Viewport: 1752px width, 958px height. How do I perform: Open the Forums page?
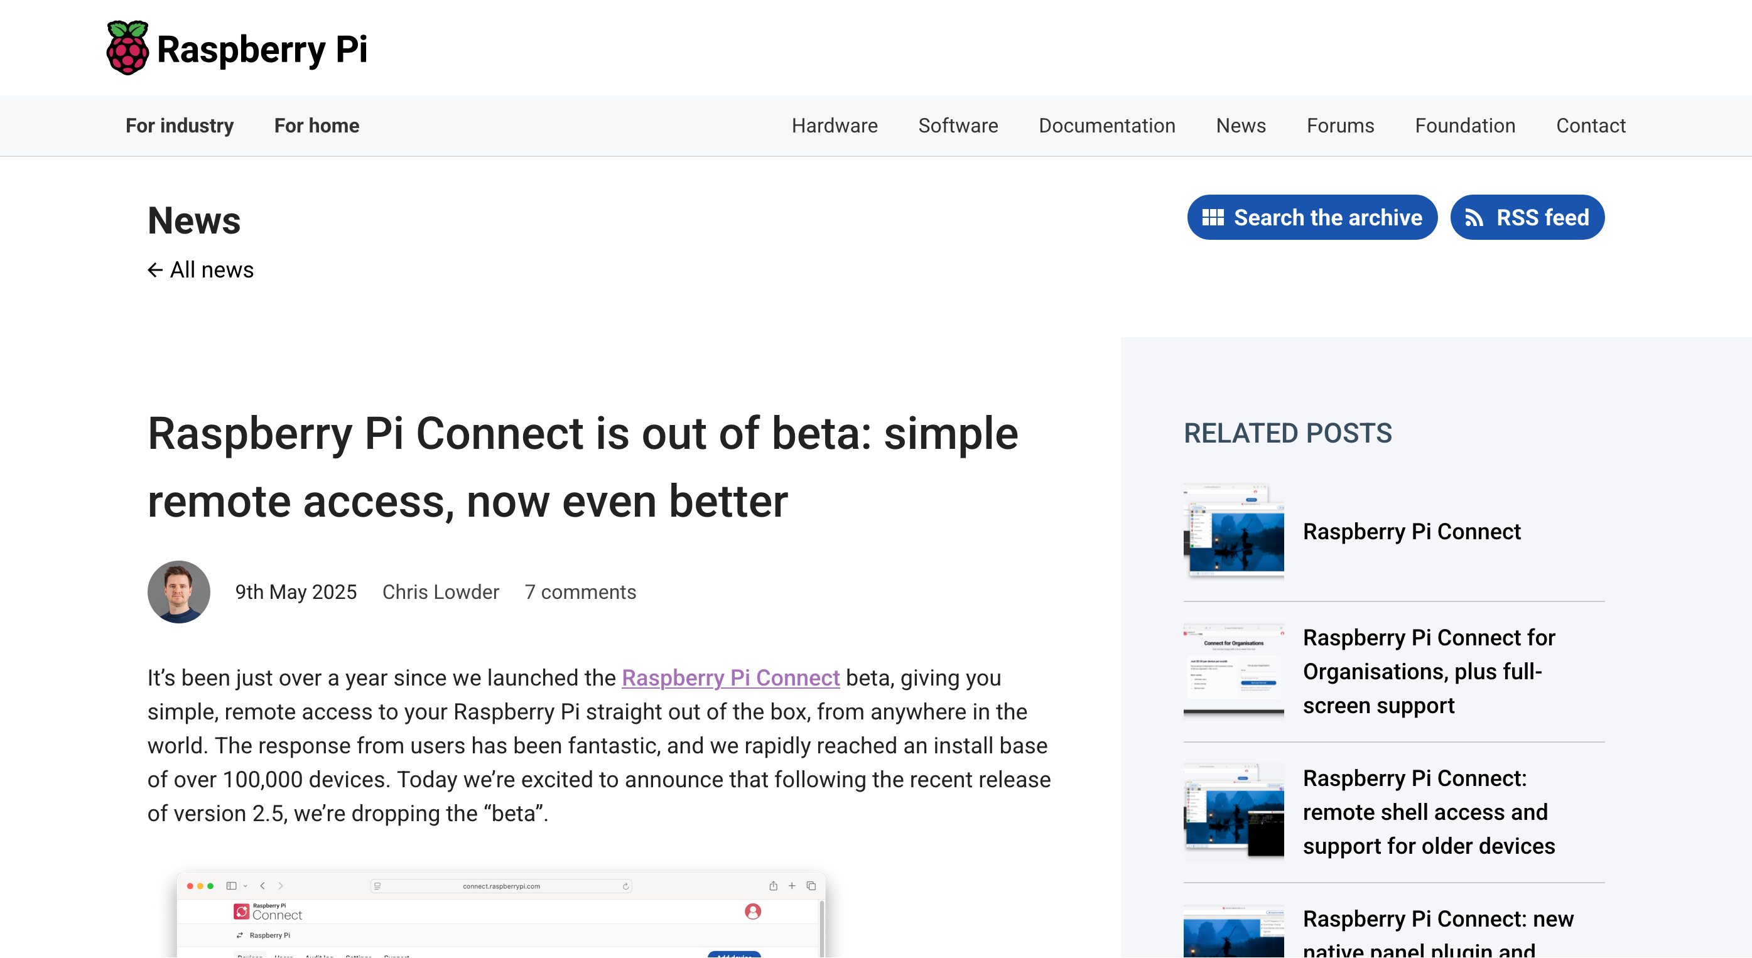(x=1340, y=126)
